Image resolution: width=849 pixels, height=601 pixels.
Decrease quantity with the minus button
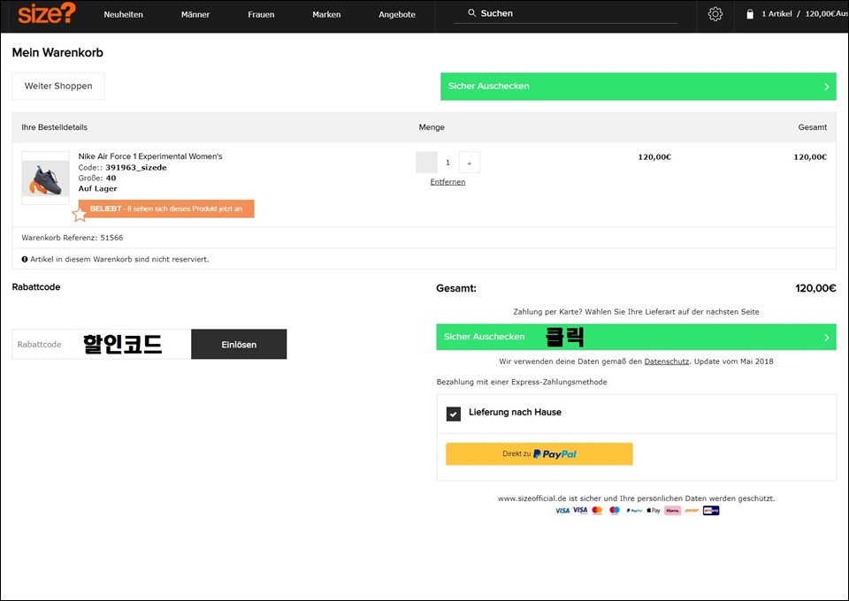[426, 163]
